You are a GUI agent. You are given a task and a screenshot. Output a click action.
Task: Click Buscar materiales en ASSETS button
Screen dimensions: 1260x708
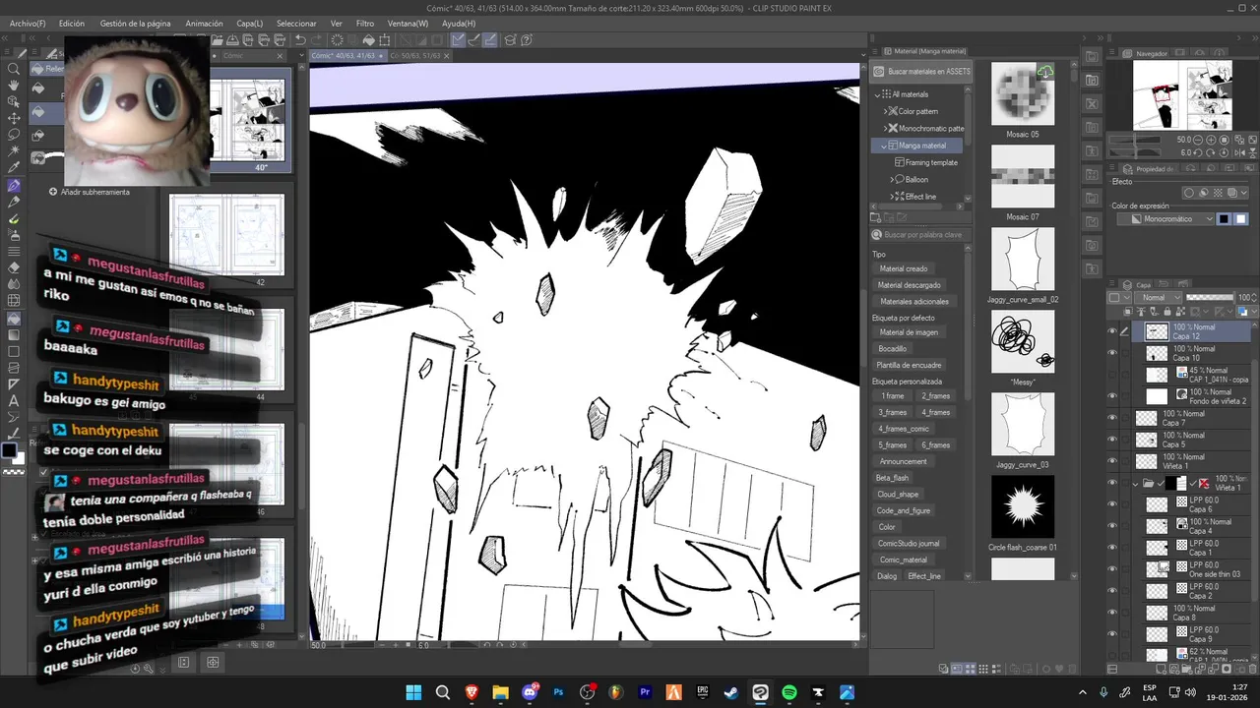click(922, 71)
